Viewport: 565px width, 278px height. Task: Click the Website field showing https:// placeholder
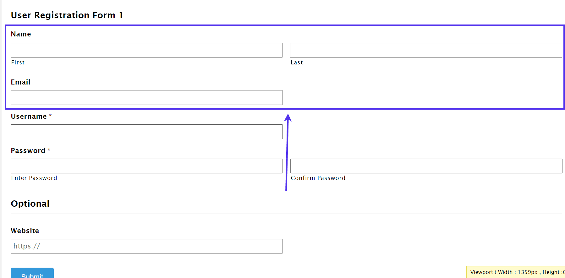(x=146, y=246)
